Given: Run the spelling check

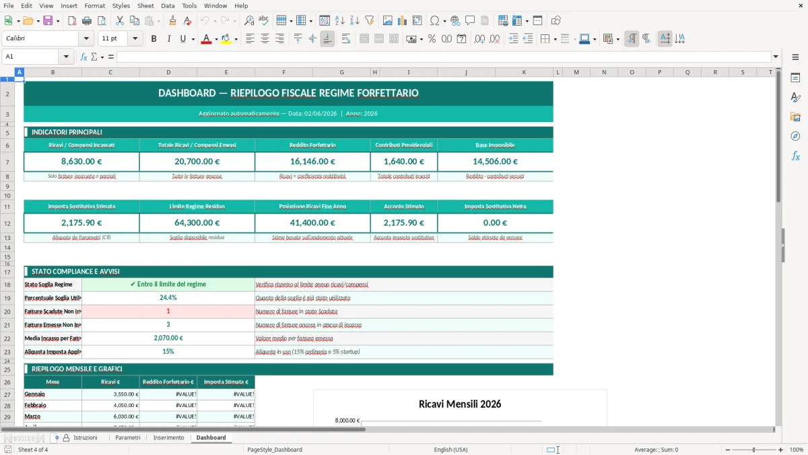Looking at the screenshot, I should (263, 21).
